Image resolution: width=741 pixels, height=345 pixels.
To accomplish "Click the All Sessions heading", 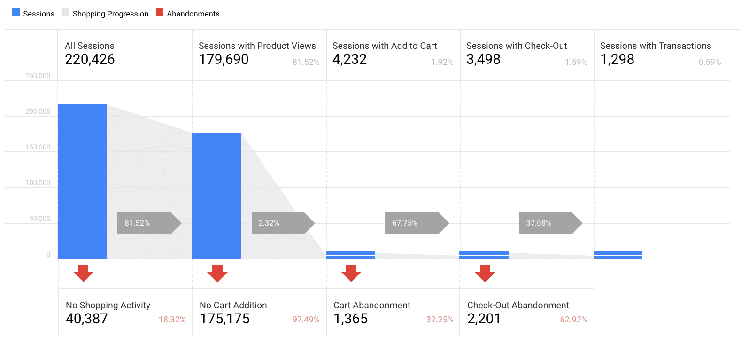I will coord(90,46).
